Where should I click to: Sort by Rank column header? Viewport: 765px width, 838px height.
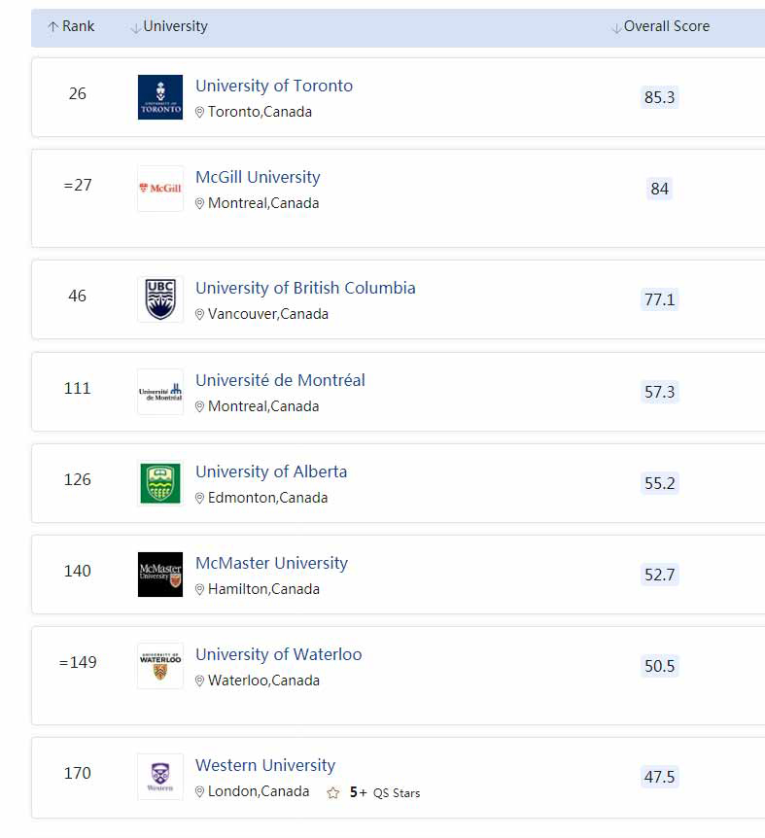pyautogui.click(x=72, y=27)
